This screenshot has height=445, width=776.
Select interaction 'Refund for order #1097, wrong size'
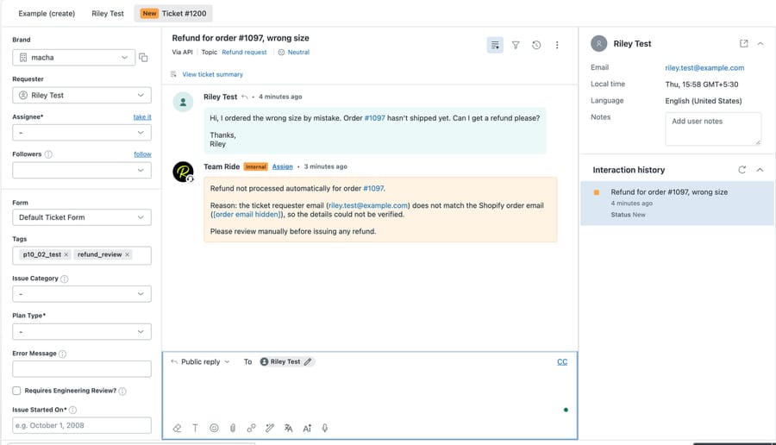(x=677, y=203)
